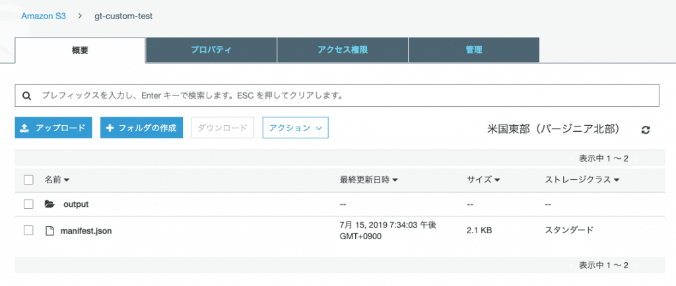Click previous-page arrow in bottom pagination bar

[x=572, y=265]
